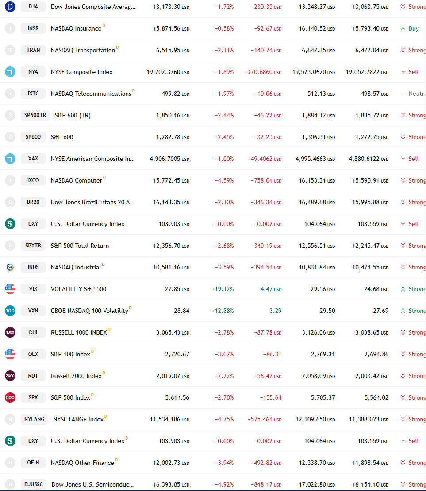Click VIX change value +19.12%
The image size is (426, 491).
(x=223, y=289)
